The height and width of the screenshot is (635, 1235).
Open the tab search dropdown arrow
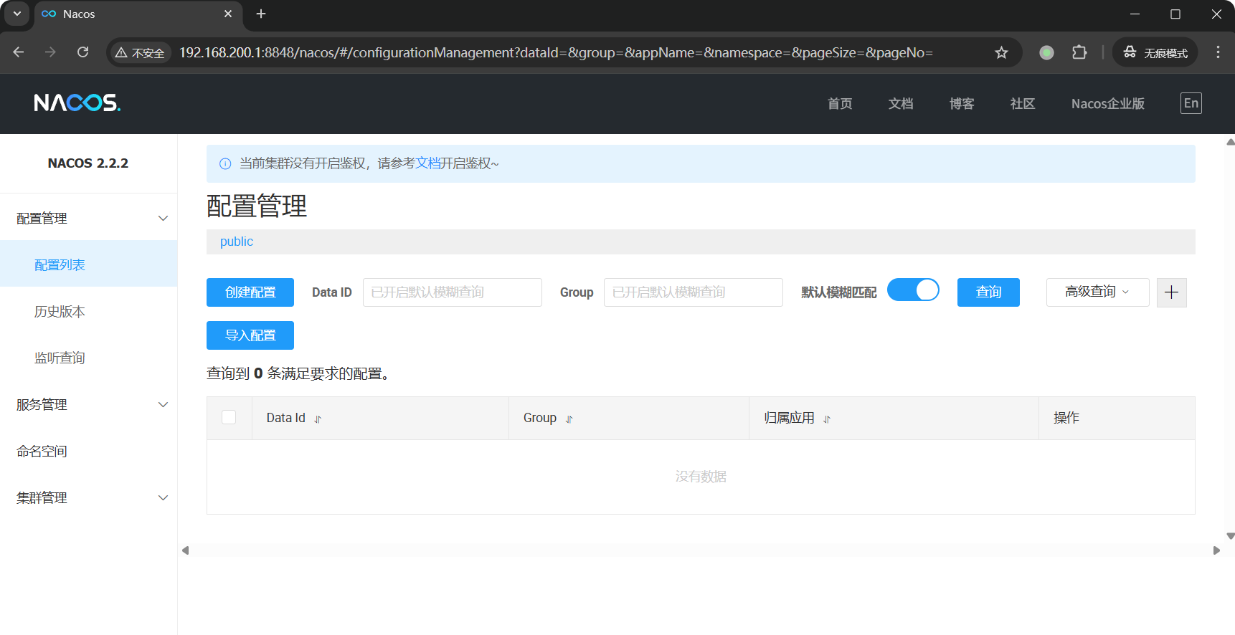click(17, 14)
